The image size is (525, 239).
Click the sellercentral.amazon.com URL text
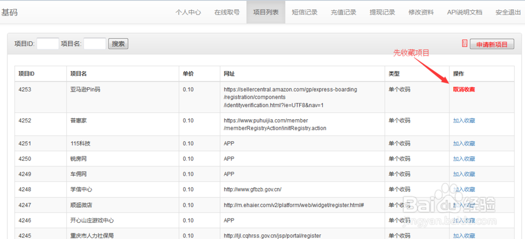[291, 97]
